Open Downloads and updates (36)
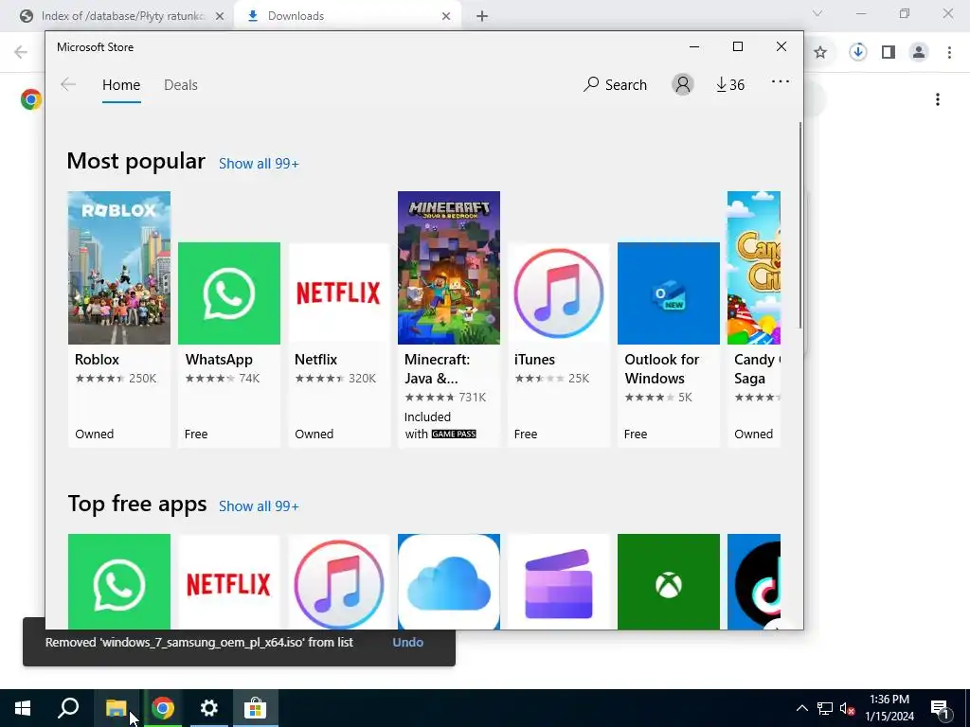Screen dimensions: 970x727 pyautogui.click(x=730, y=84)
